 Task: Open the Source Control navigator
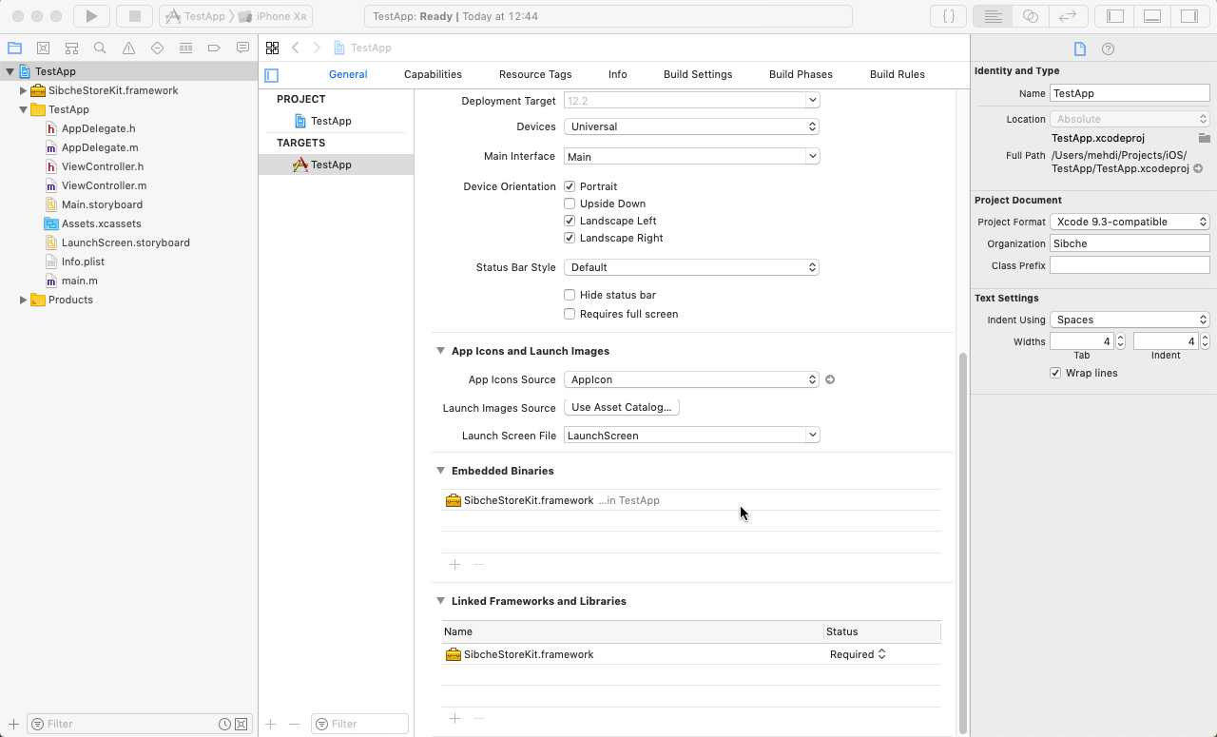tap(43, 48)
